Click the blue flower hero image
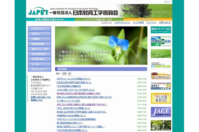The width and height of the screenshot is (199, 132). click(x=101, y=46)
